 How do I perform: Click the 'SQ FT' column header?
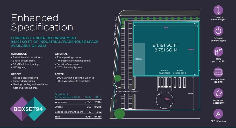pos(98,97)
